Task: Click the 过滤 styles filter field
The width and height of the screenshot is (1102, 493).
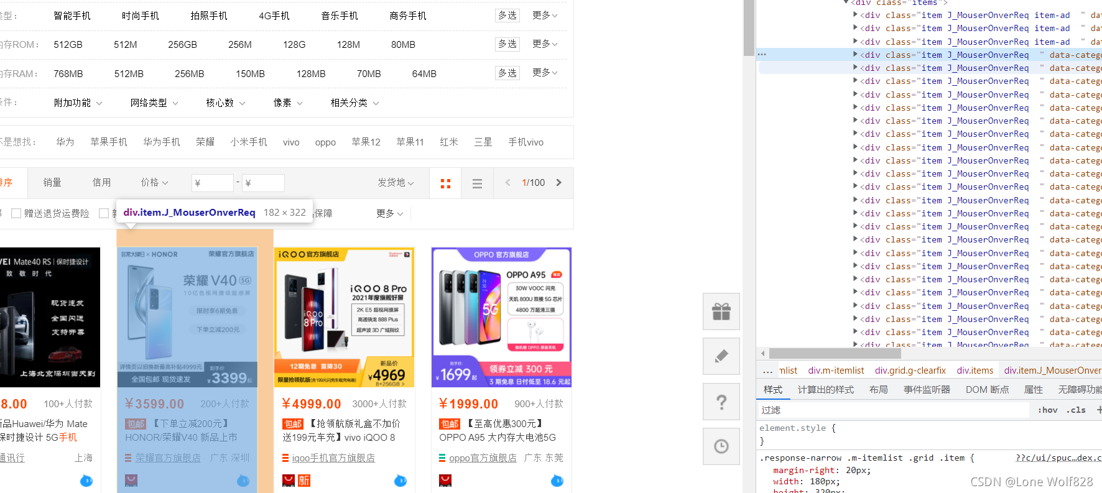Action: [x=894, y=410]
